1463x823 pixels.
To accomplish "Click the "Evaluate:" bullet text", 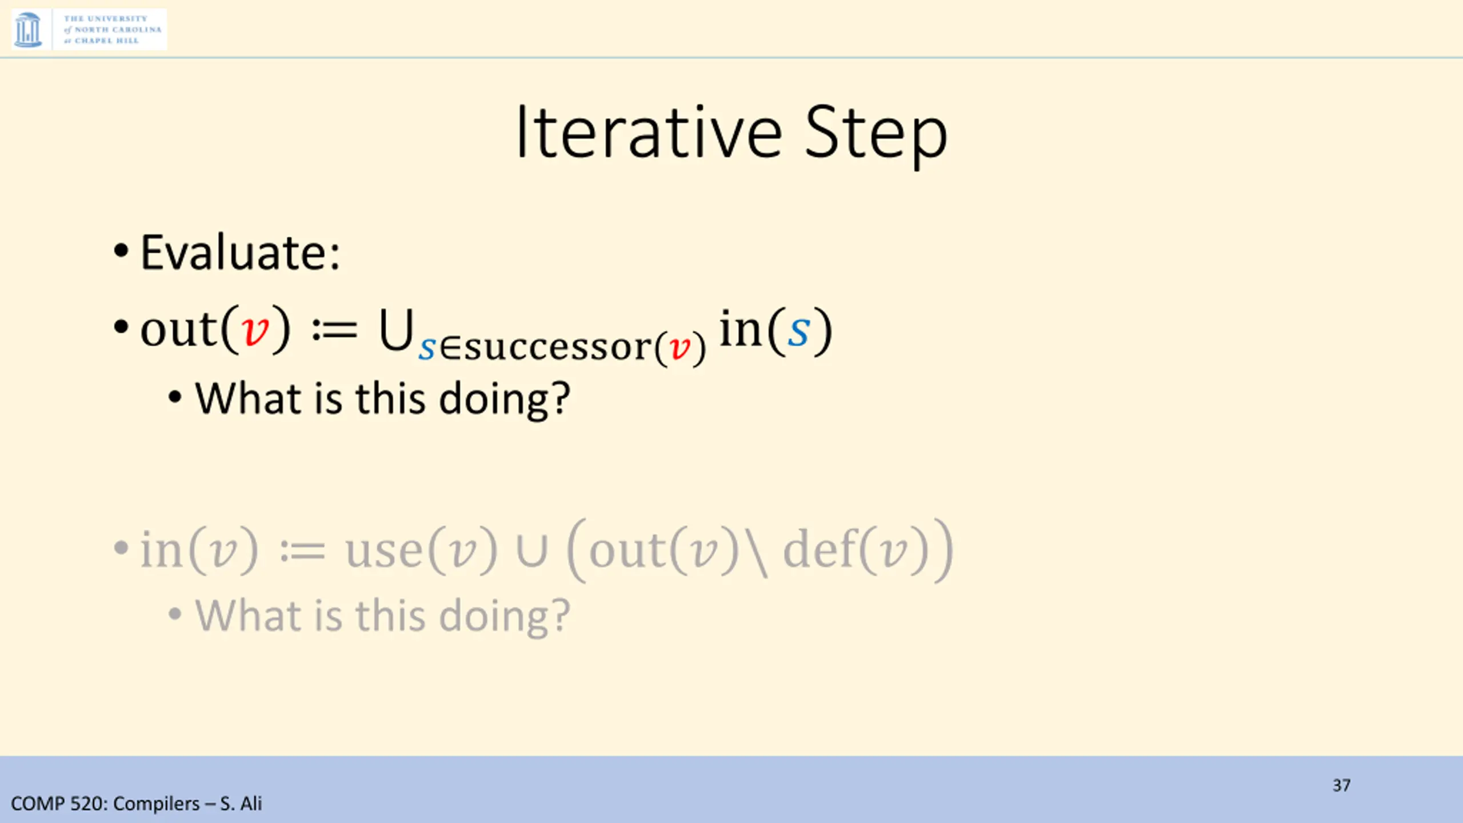I will [x=240, y=253].
